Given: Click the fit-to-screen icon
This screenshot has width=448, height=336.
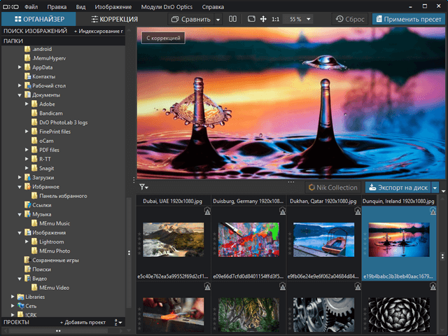Looking at the screenshot, I should point(251,19).
